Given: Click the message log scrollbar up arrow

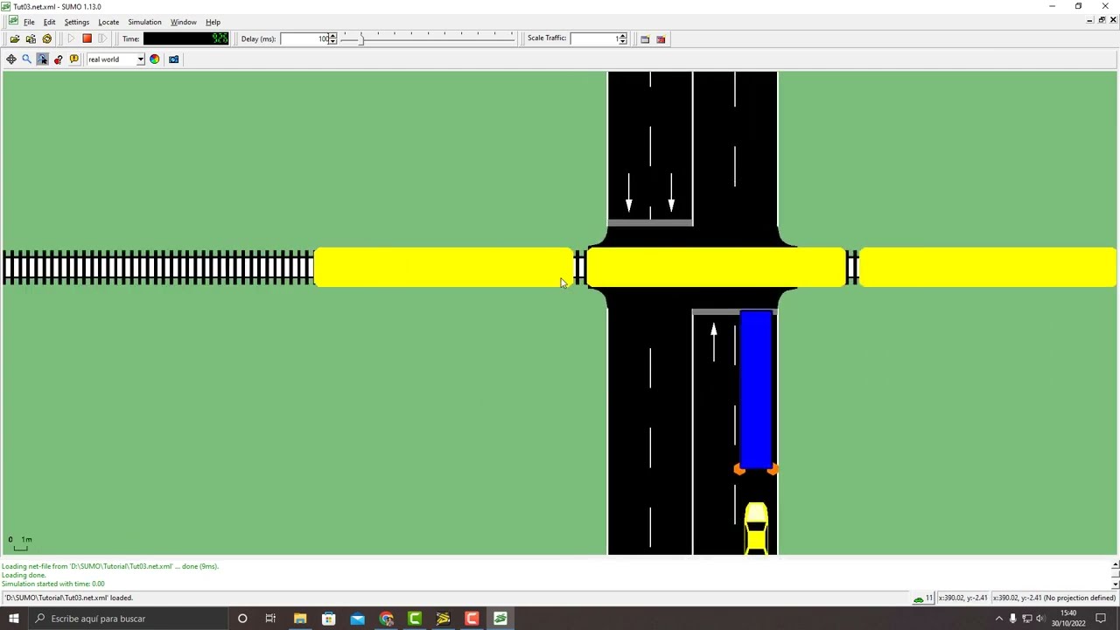Looking at the screenshot, I should point(1115,565).
